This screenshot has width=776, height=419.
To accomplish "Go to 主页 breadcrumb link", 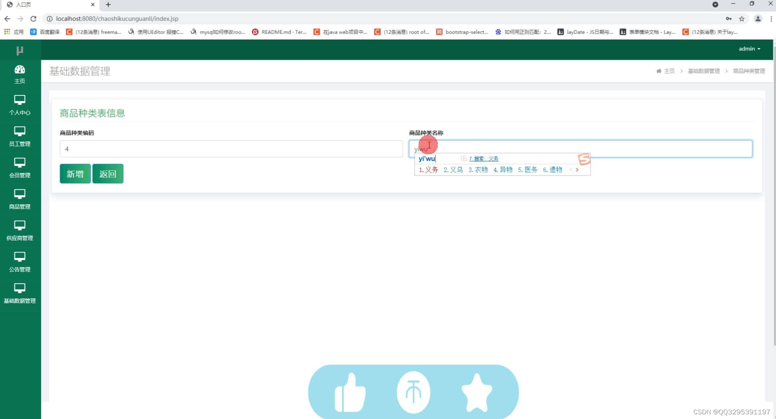I will pos(666,71).
